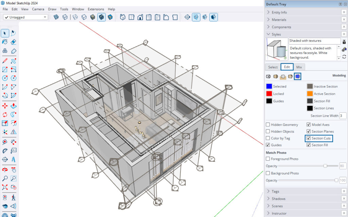
Task: Switch to the Mix tab
Action: coord(299,67)
